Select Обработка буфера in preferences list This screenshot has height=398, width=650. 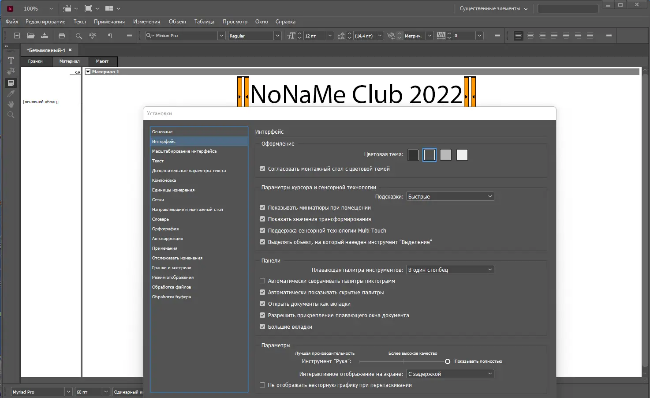[x=199, y=297]
